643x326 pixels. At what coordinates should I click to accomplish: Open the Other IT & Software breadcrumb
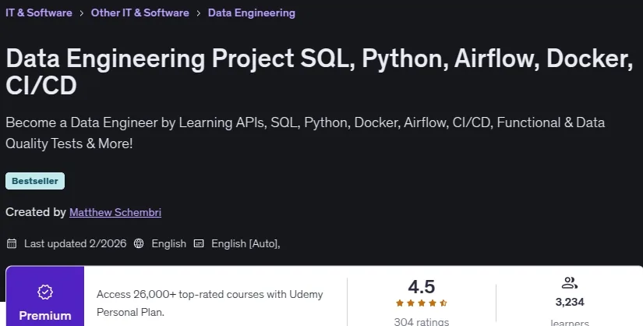[x=140, y=12]
